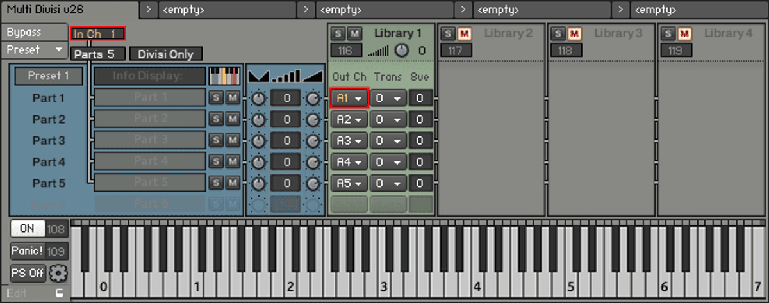Unmute Library 2 via its M button
The width and height of the screenshot is (769, 303).
(x=464, y=33)
